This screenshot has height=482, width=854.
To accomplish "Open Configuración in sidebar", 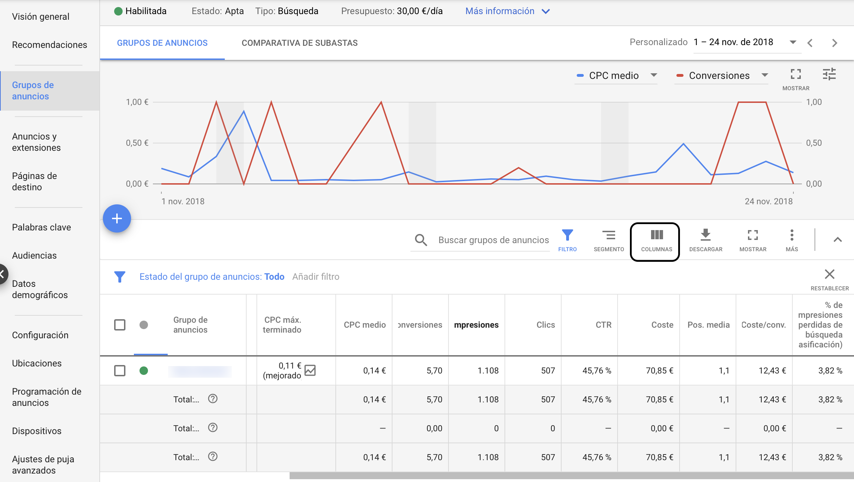I will coord(40,335).
